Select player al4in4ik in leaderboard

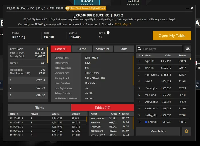click(x=163, y=68)
